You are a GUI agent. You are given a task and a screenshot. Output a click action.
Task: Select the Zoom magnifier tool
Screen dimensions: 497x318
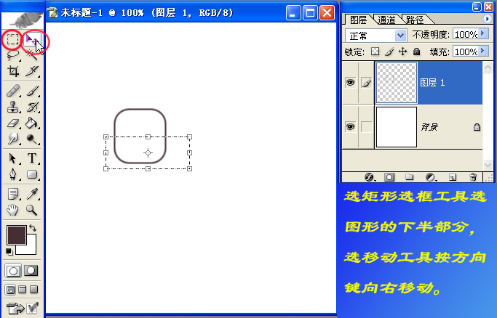tap(32, 210)
